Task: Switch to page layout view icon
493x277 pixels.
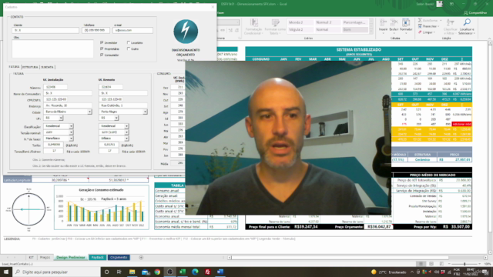Action: [x=431, y=264]
